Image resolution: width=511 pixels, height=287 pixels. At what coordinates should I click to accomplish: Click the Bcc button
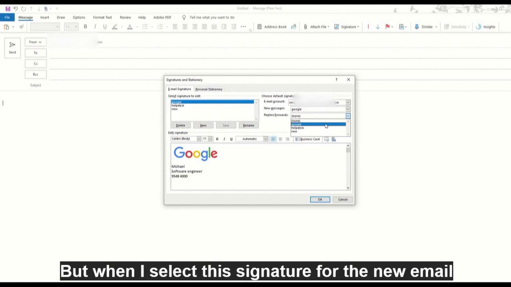click(x=36, y=74)
